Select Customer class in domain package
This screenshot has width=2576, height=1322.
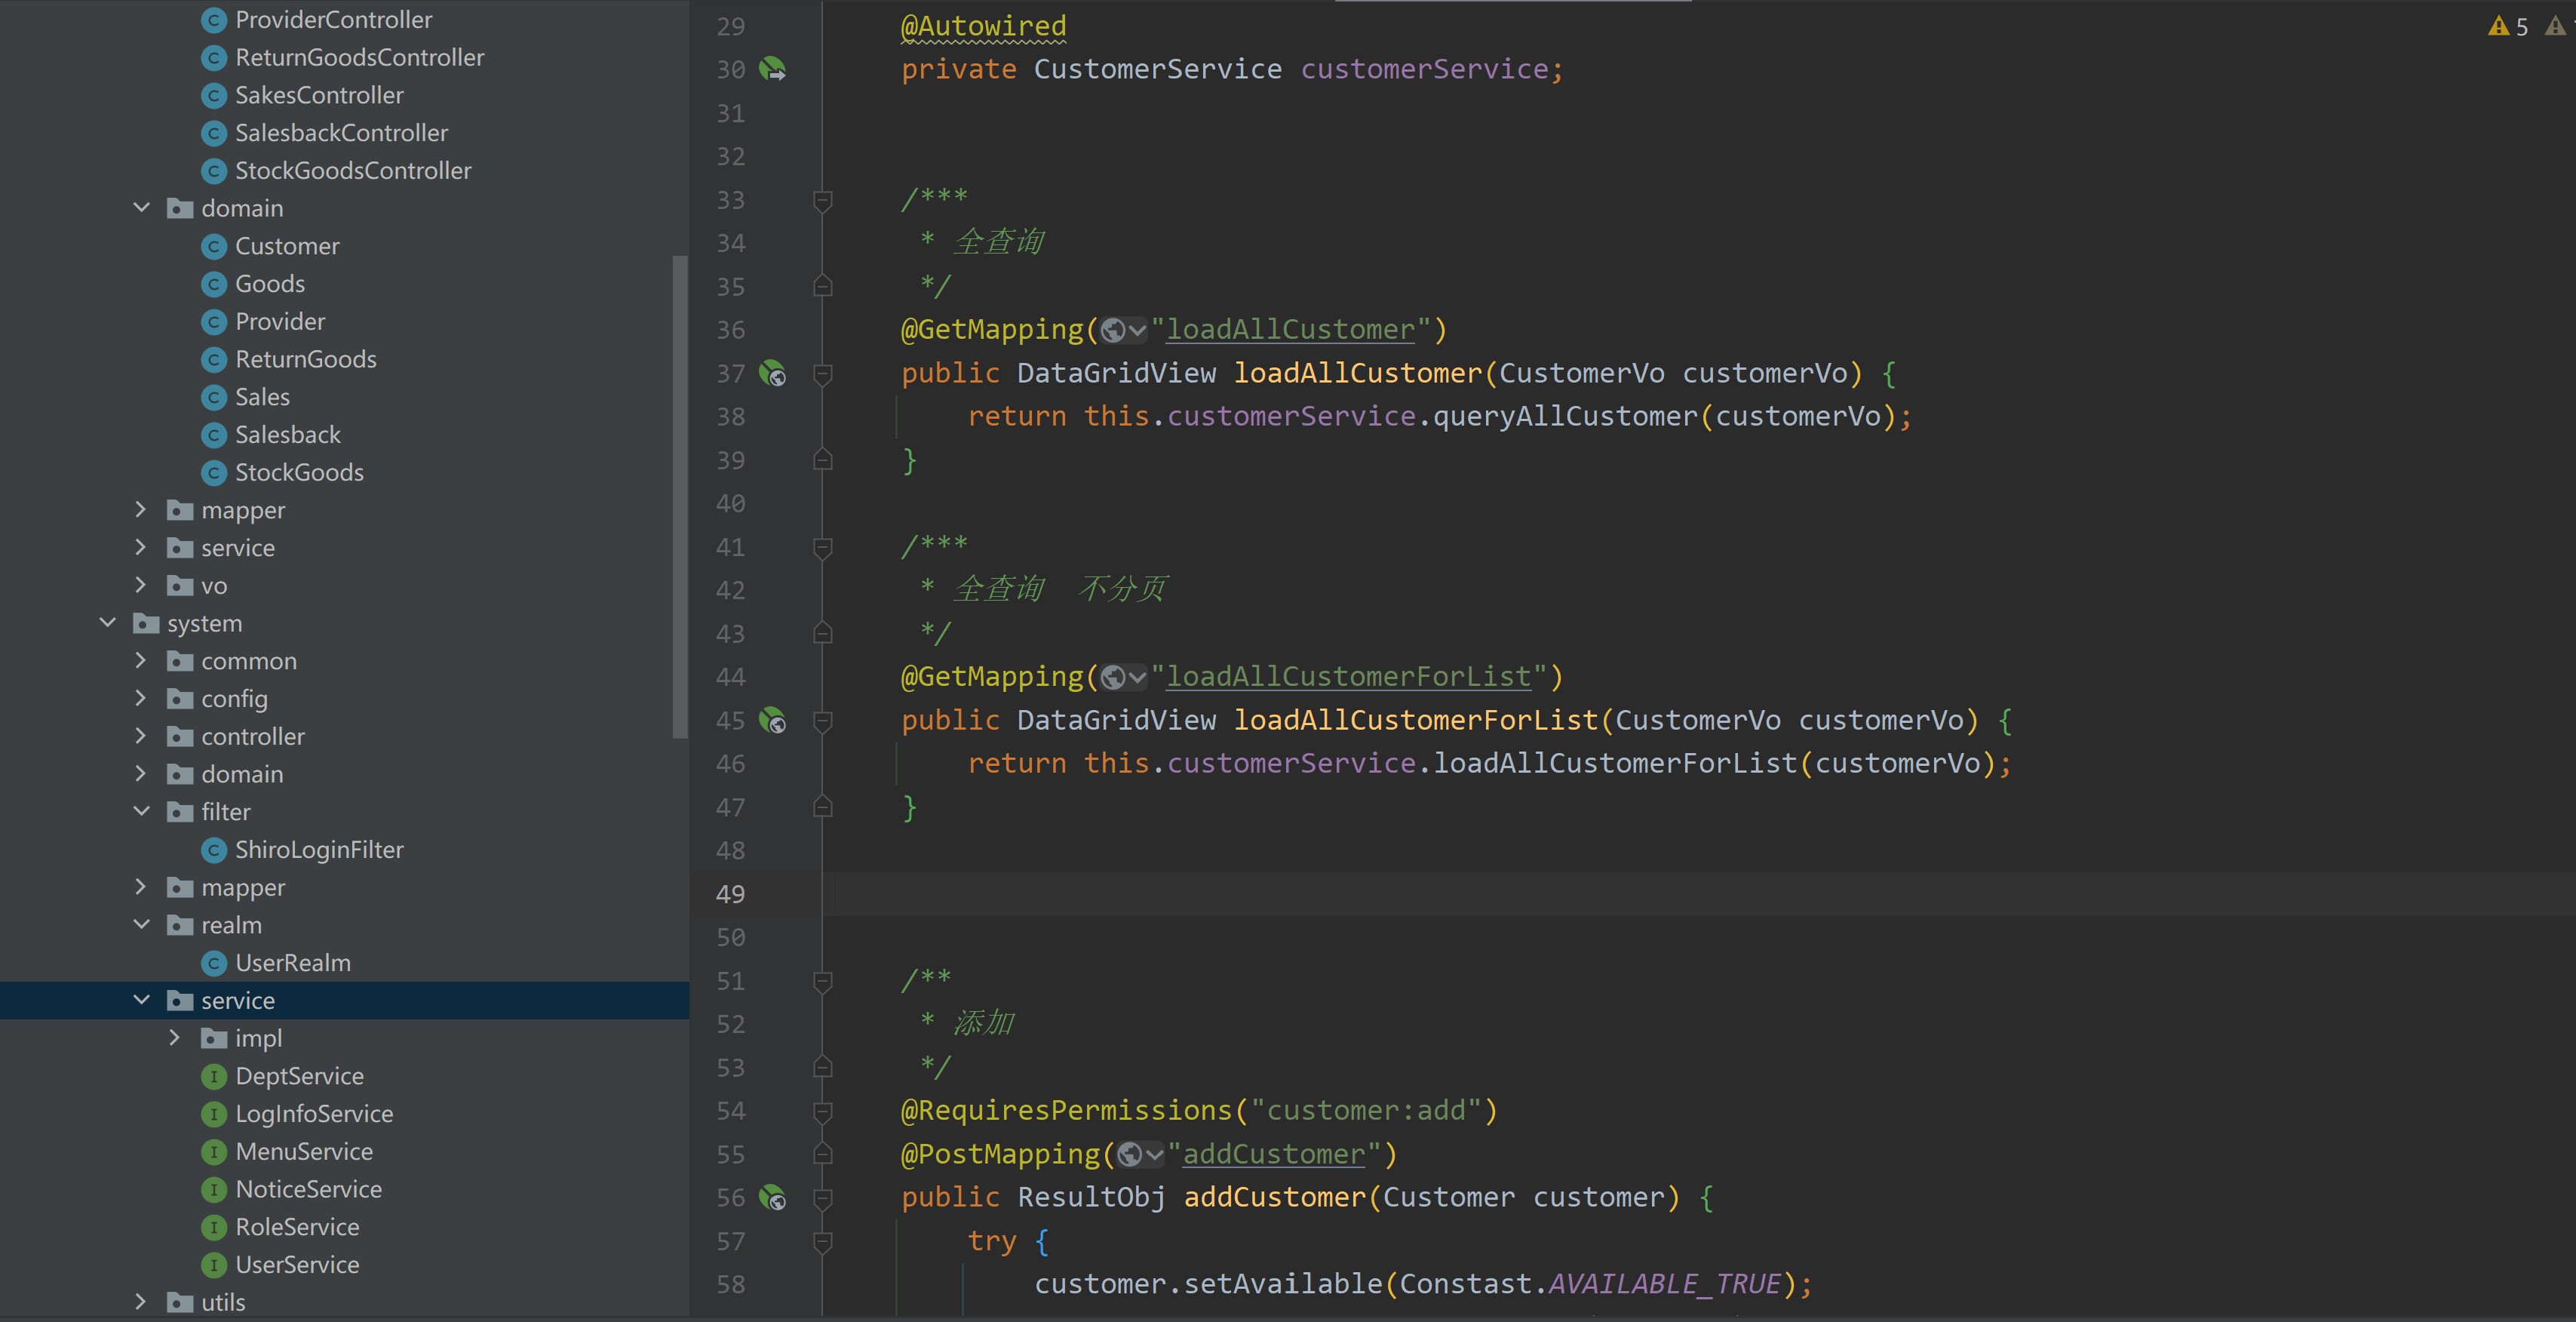point(287,244)
